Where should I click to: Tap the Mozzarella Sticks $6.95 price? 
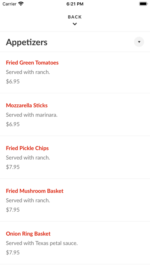(x=13, y=124)
